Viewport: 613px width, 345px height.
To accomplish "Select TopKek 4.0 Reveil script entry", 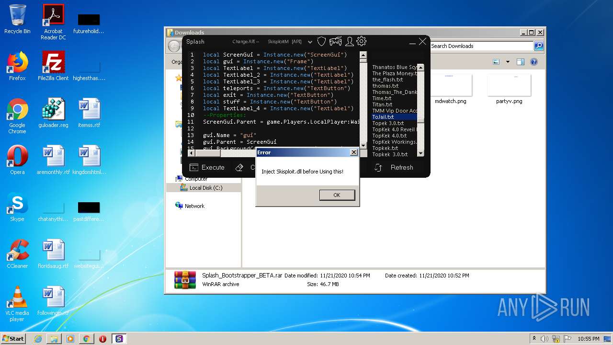I will (395, 129).
